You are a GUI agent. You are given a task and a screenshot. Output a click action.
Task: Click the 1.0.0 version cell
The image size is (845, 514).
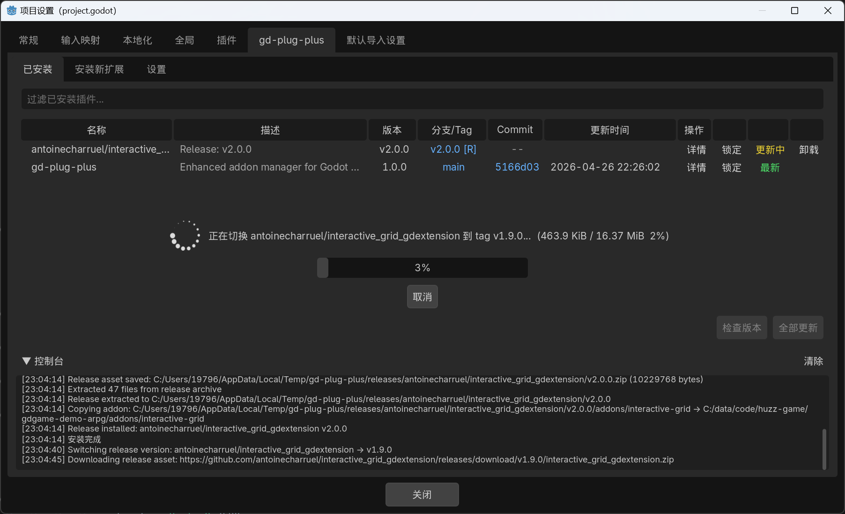[394, 167]
